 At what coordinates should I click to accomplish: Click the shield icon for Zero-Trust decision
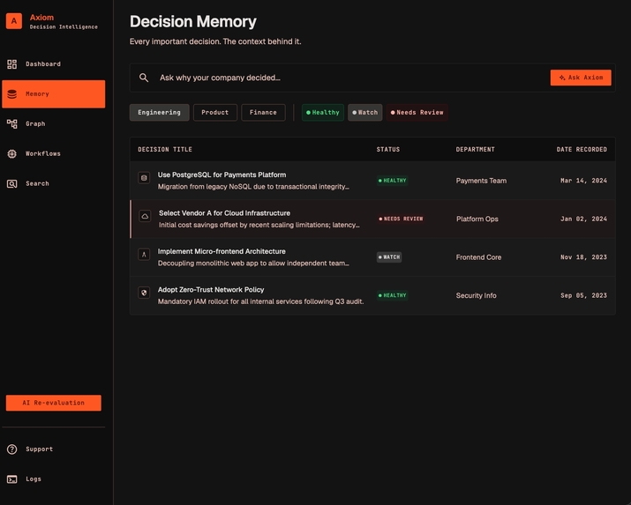144,293
